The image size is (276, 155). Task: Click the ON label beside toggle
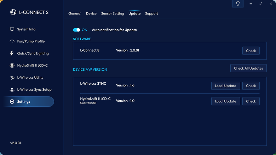pyautogui.click(x=85, y=30)
